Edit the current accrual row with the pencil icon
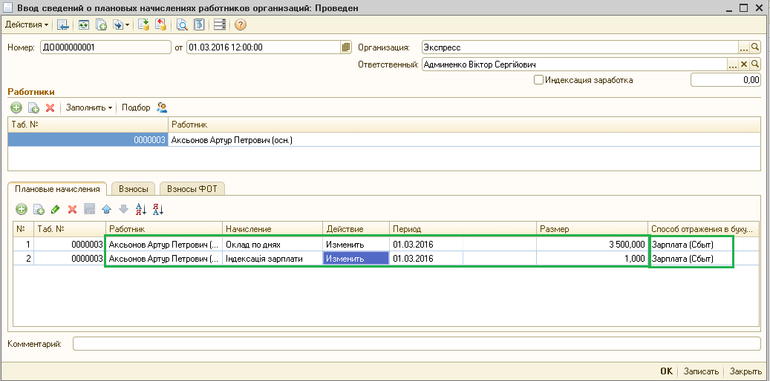This screenshot has height=381, width=770. pos(56,209)
